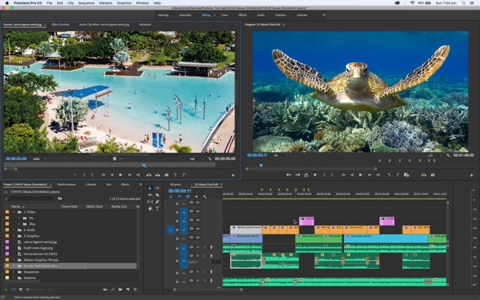Play the Source monitor clip

(x=121, y=174)
